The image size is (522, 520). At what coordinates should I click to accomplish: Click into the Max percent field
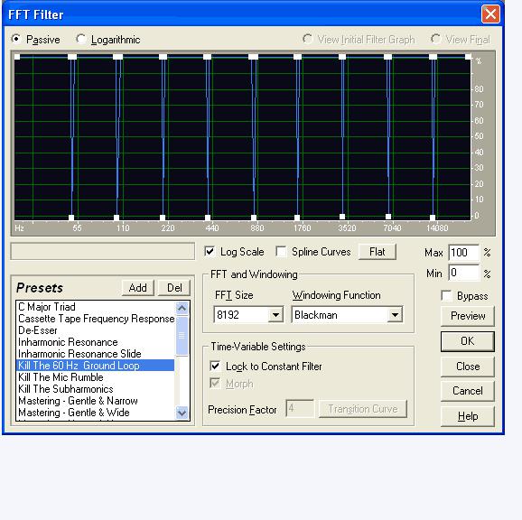point(463,253)
